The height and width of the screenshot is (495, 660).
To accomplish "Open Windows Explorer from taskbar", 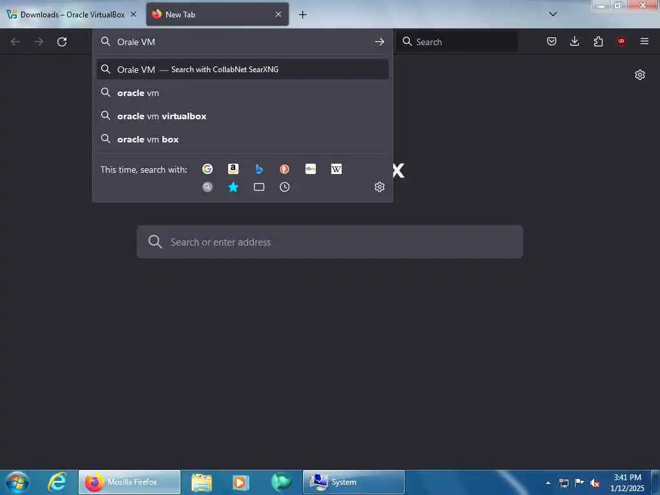I will 202,482.
